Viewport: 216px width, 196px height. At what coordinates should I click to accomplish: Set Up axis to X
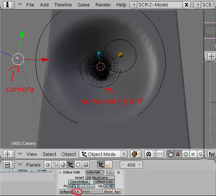106,186
